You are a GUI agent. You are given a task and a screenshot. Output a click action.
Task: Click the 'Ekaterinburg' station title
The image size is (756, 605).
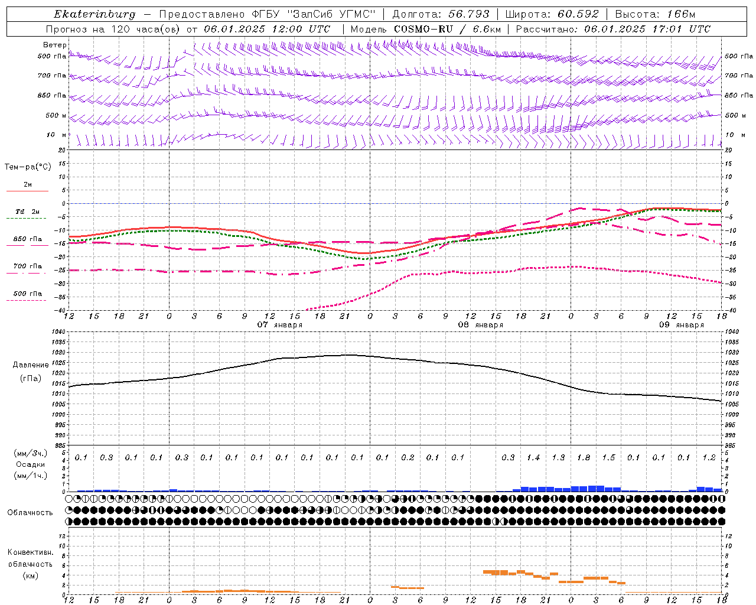coord(94,14)
